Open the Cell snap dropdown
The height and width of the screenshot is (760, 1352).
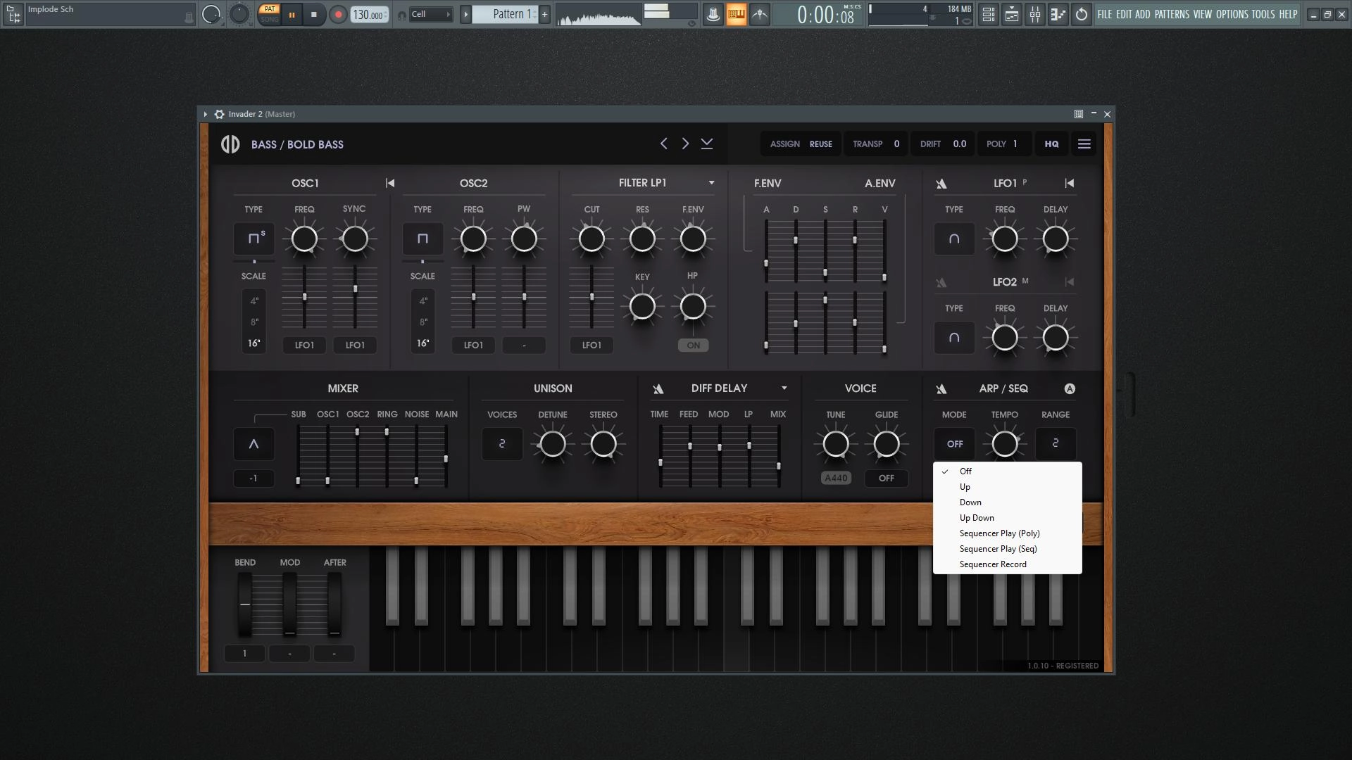tap(430, 14)
